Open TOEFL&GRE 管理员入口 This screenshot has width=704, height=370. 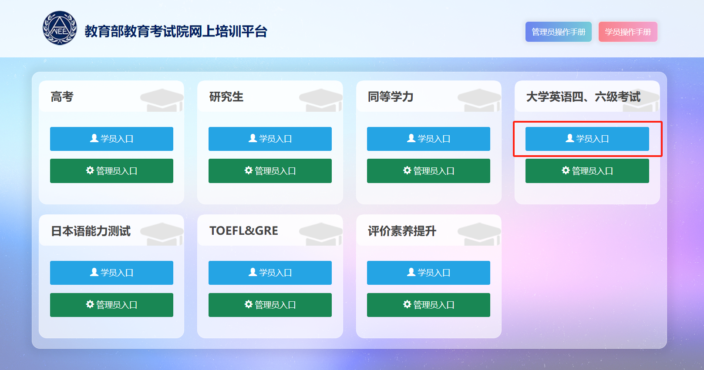point(270,305)
